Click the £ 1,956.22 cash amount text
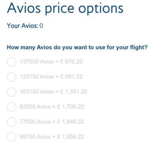The height and width of the screenshot is (147, 151). [71, 137]
